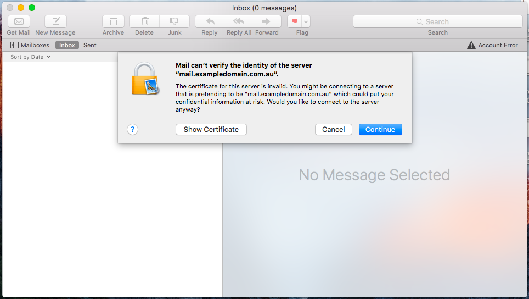Open help with the question mark button
The height and width of the screenshot is (299, 529).
tap(132, 129)
